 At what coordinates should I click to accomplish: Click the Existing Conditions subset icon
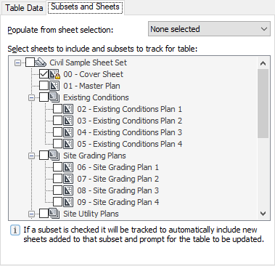(x=54, y=97)
